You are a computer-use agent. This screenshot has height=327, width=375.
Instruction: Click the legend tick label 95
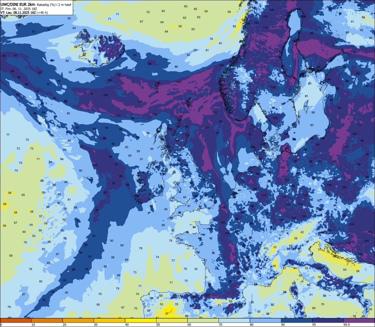pos(314,325)
